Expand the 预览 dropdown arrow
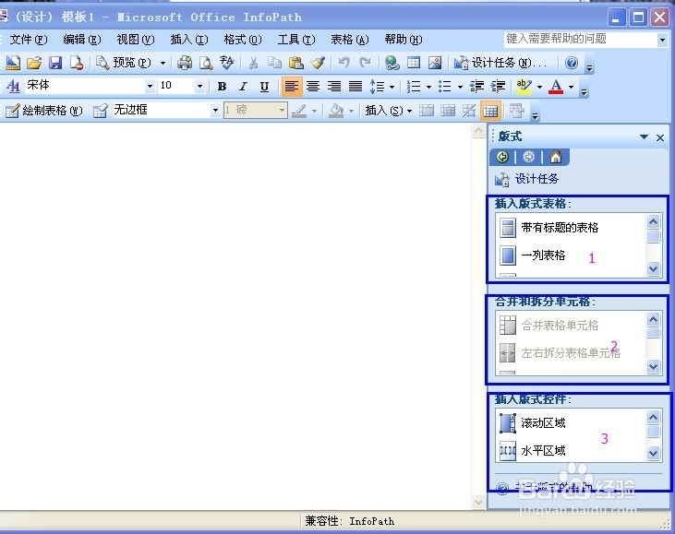The width and height of the screenshot is (675, 534). [163, 64]
